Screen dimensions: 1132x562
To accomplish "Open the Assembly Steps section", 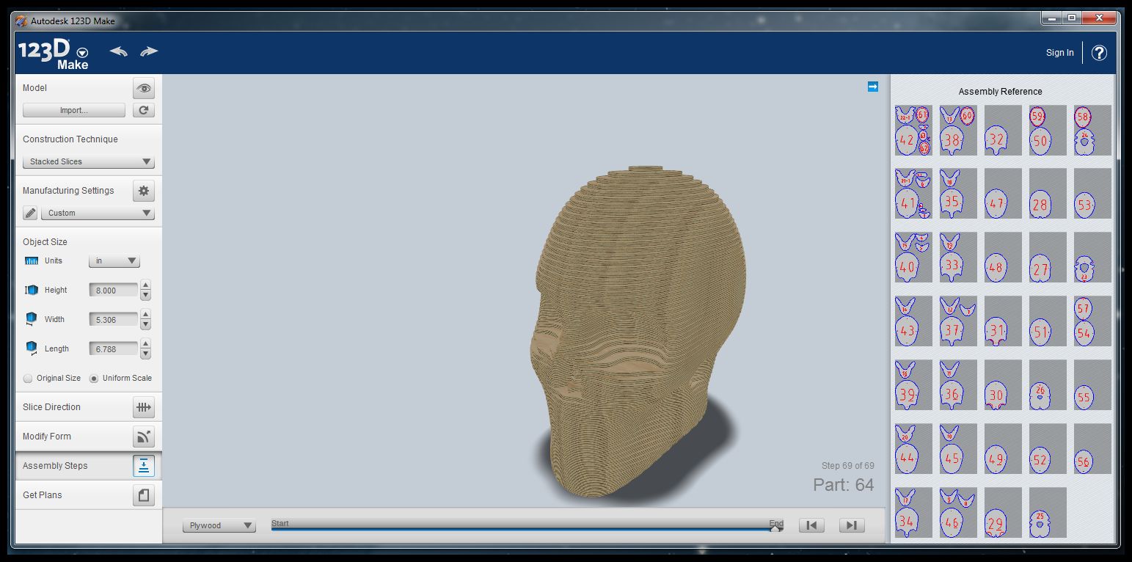I will [88, 466].
